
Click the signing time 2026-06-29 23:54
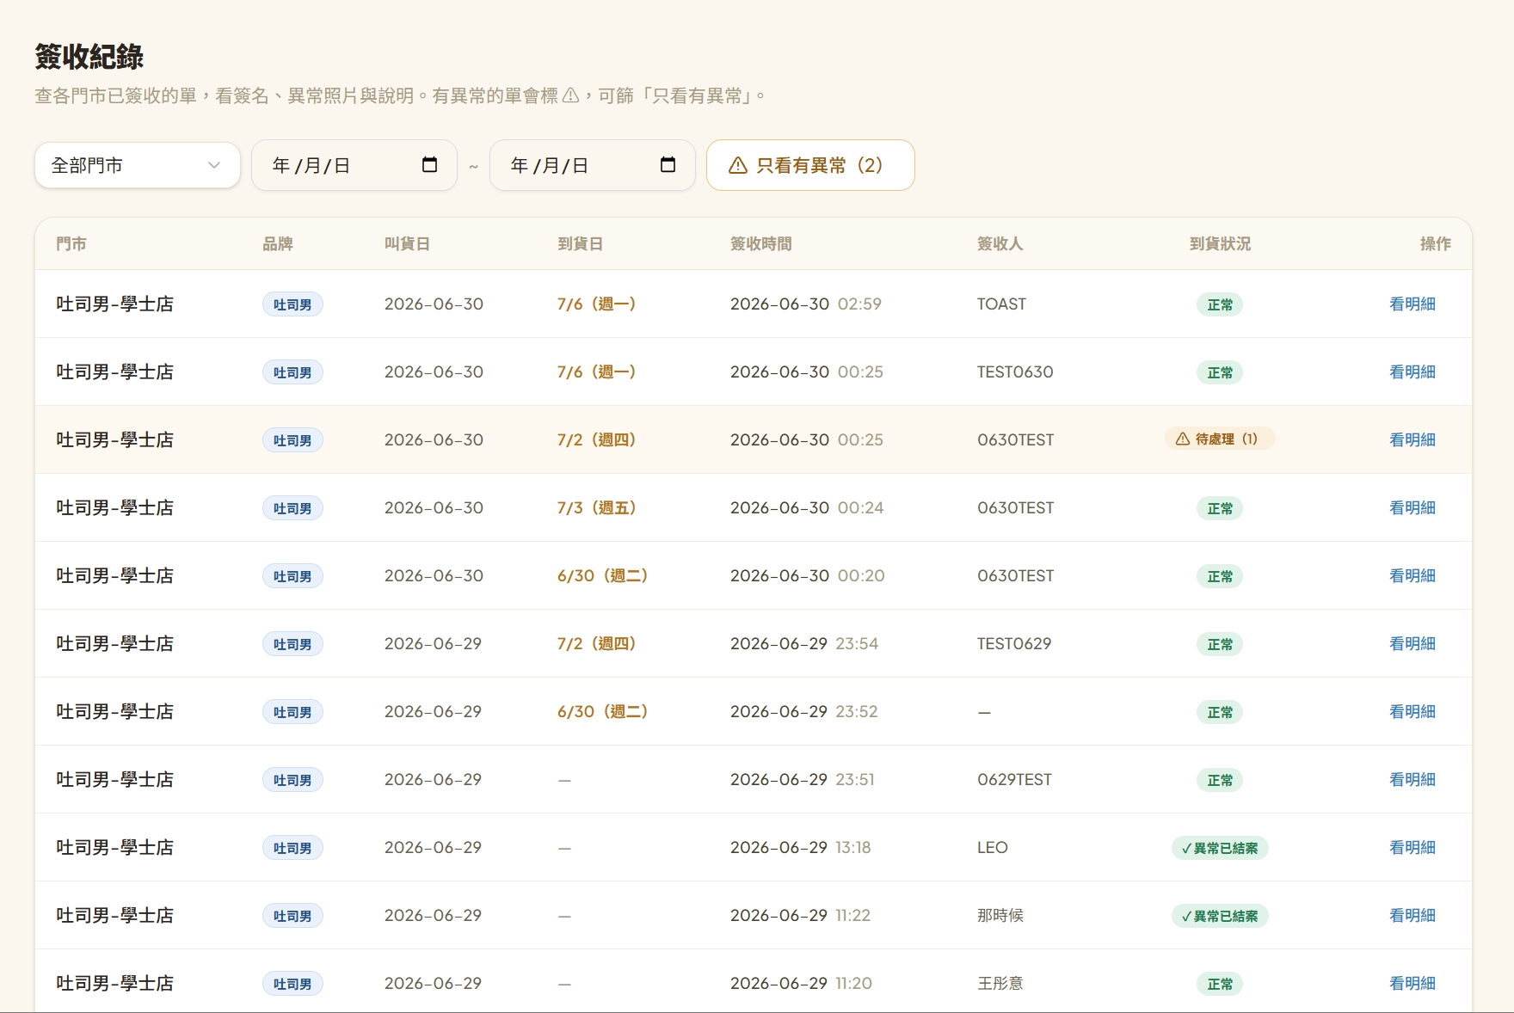803,643
